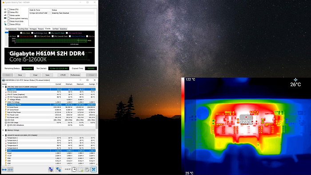
Task: Enable the Stress system memory checkbox
Action: pyautogui.click(x=8, y=18)
